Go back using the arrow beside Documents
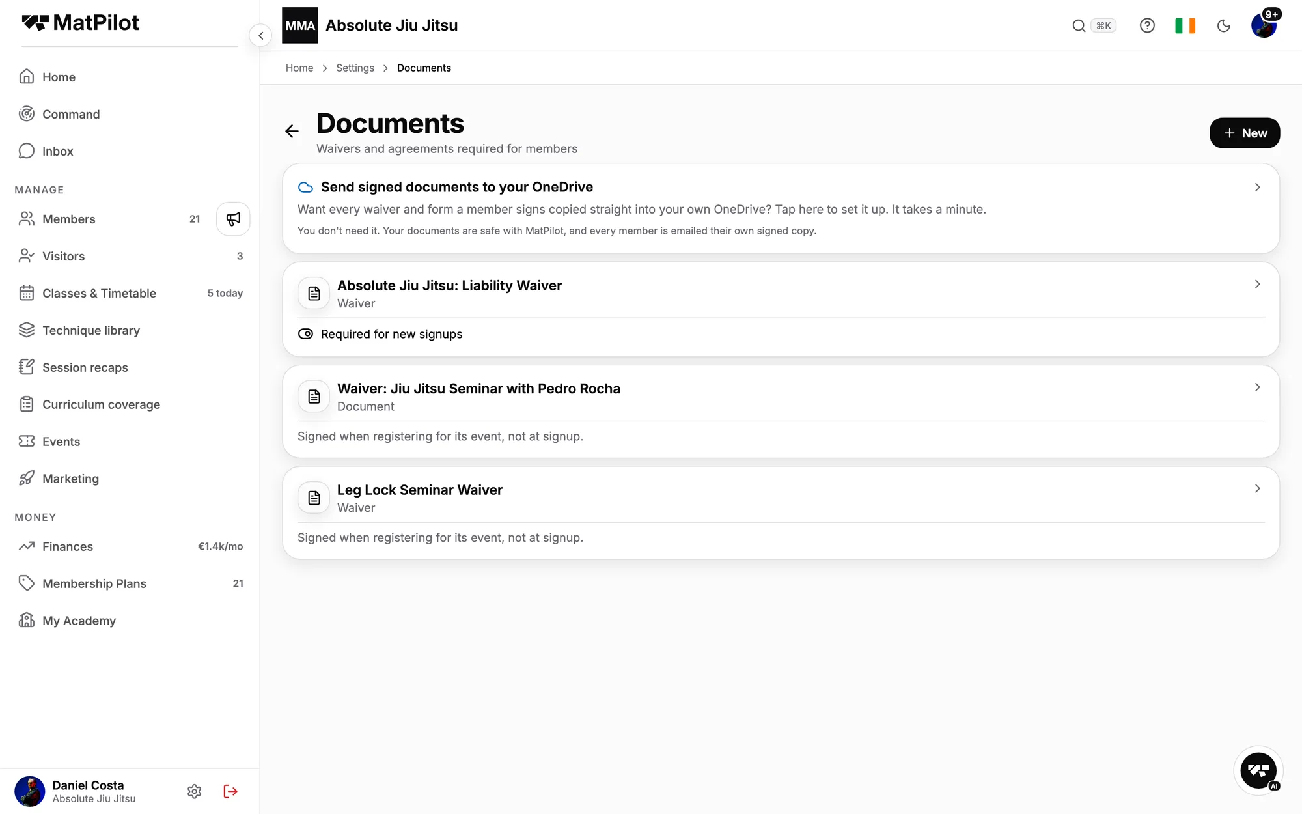Screen dimensions: 1302x814 tap(292, 132)
